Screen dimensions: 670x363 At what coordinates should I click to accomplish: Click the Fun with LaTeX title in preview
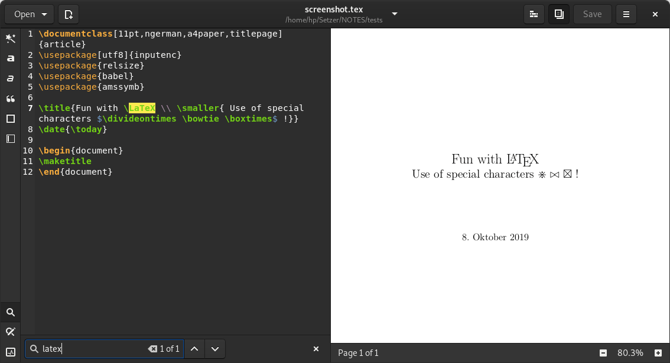click(x=495, y=159)
